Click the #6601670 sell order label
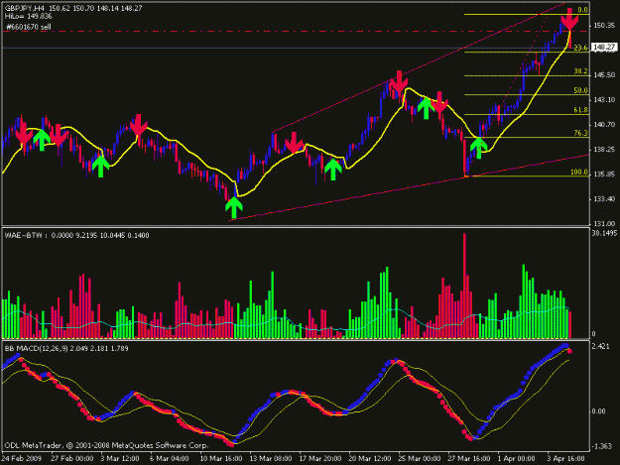620x465 pixels. pos(29,27)
